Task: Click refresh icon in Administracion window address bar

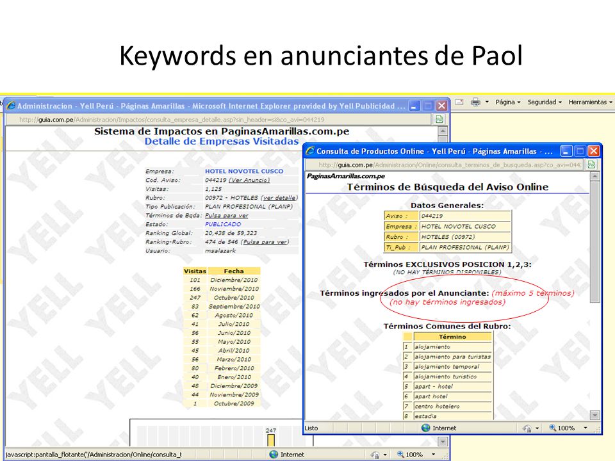Action: point(439,119)
